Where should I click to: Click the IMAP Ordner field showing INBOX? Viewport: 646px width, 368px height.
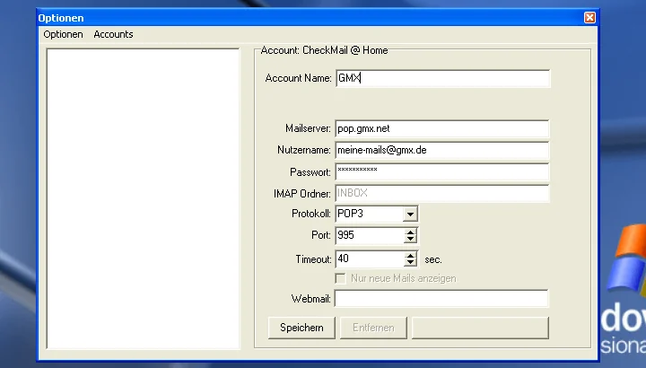point(442,193)
